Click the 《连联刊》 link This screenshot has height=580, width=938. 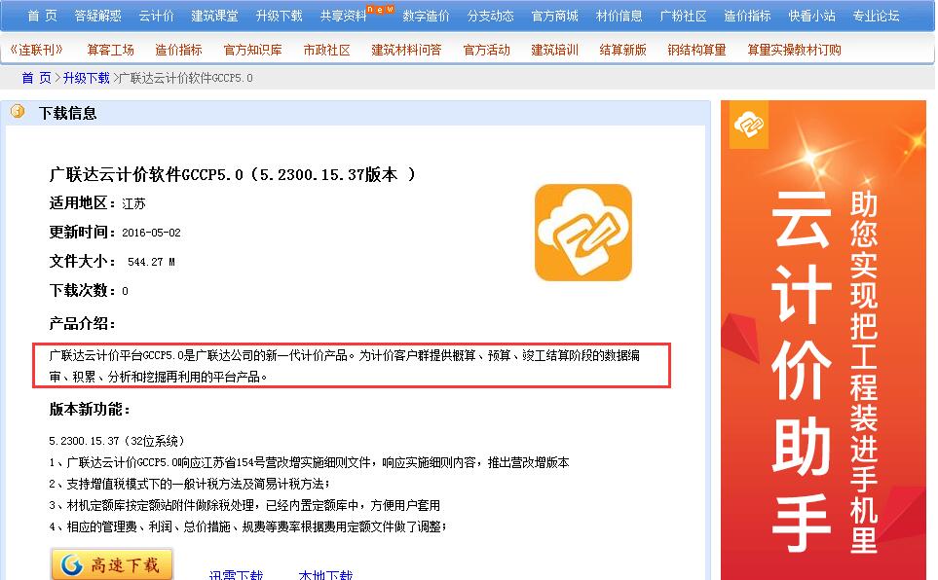pos(36,51)
